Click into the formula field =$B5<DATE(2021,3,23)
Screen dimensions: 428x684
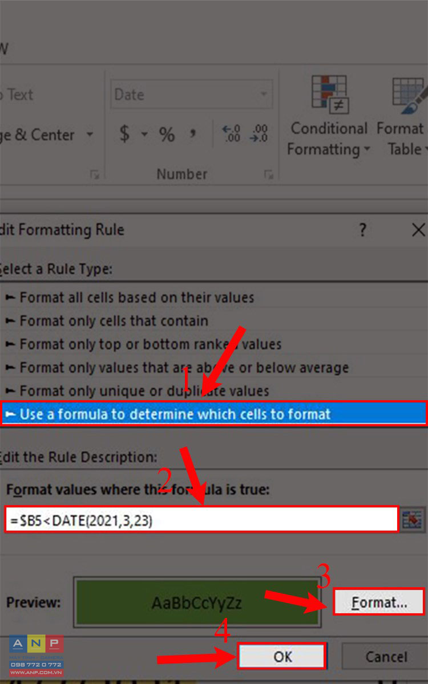tap(201, 520)
